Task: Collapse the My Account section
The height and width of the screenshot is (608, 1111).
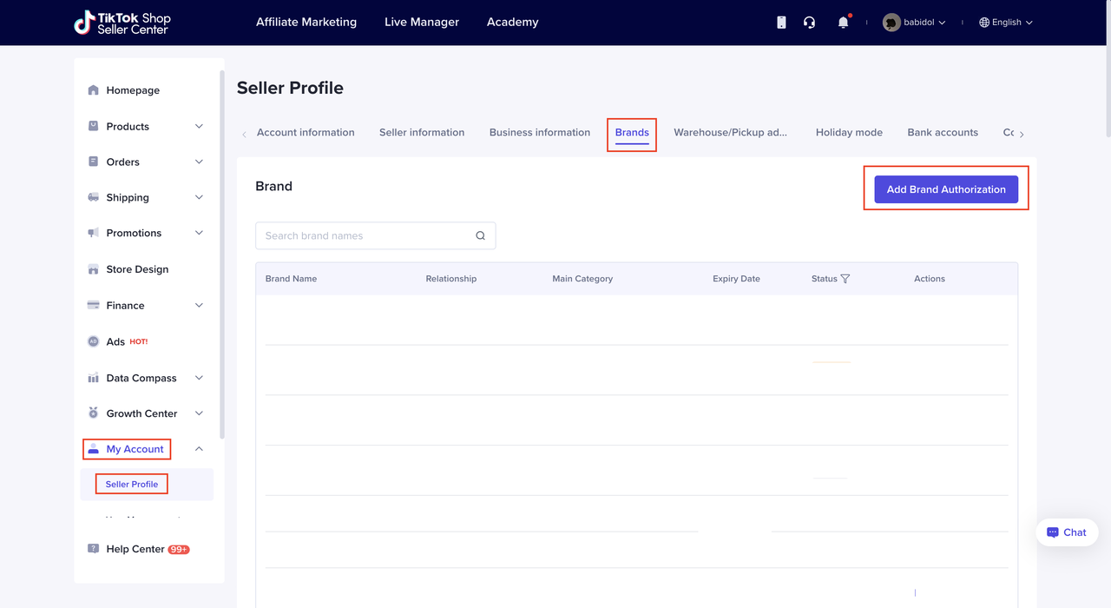Action: [199, 449]
